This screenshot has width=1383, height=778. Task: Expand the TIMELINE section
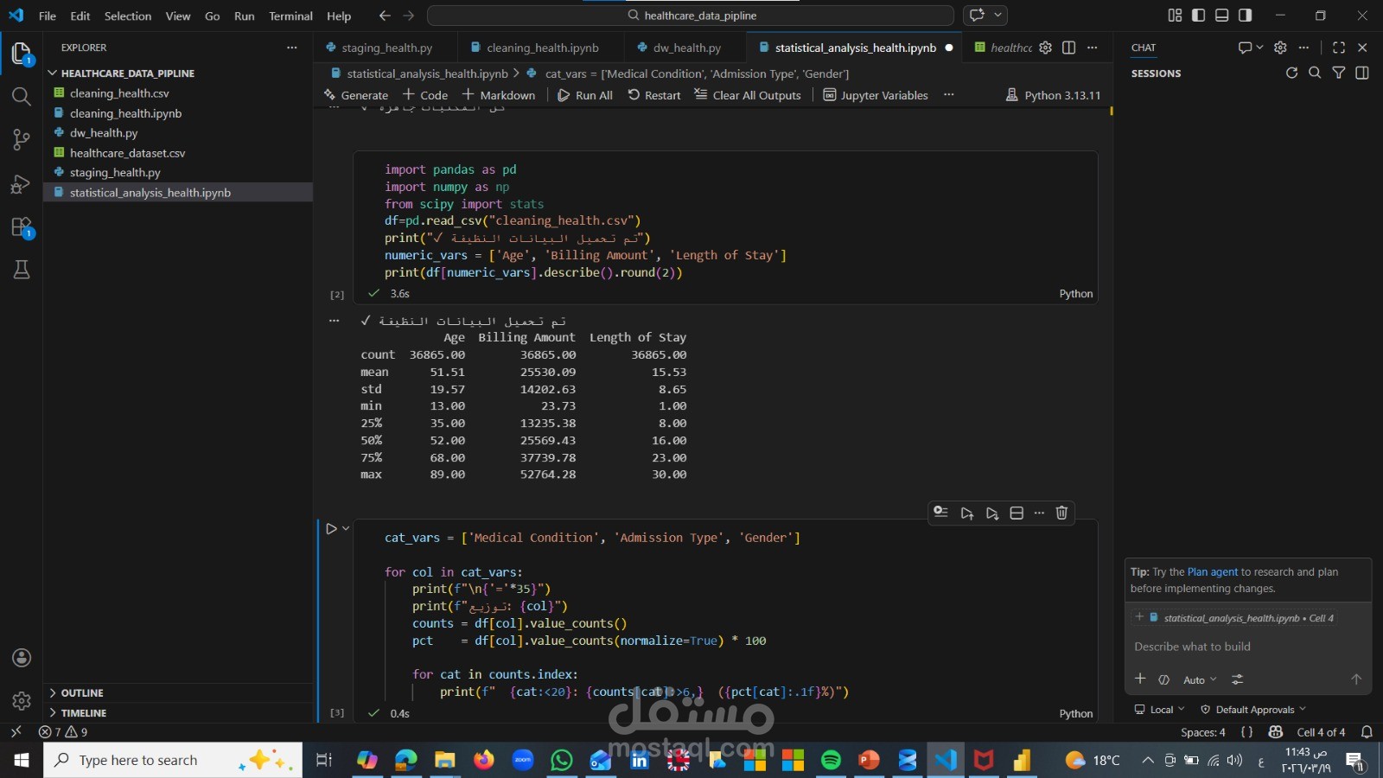[x=84, y=713]
